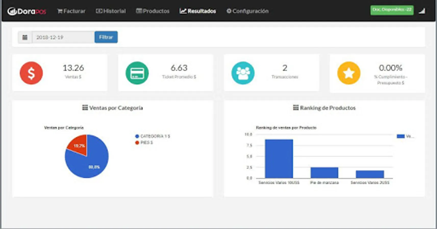Click the Filtrar button
This screenshot has width=437, height=229.
106,37
